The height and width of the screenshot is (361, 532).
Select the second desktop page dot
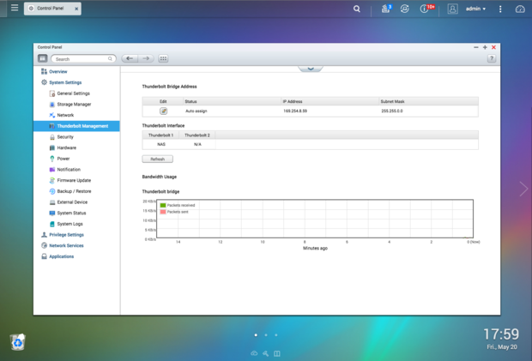coord(266,335)
